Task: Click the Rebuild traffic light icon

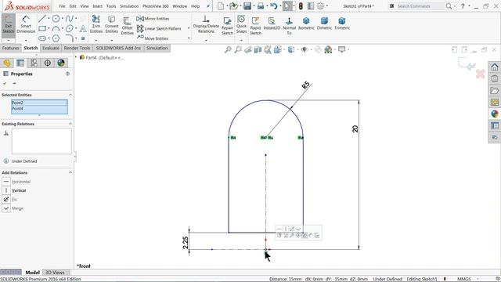Action: pos(301,6)
